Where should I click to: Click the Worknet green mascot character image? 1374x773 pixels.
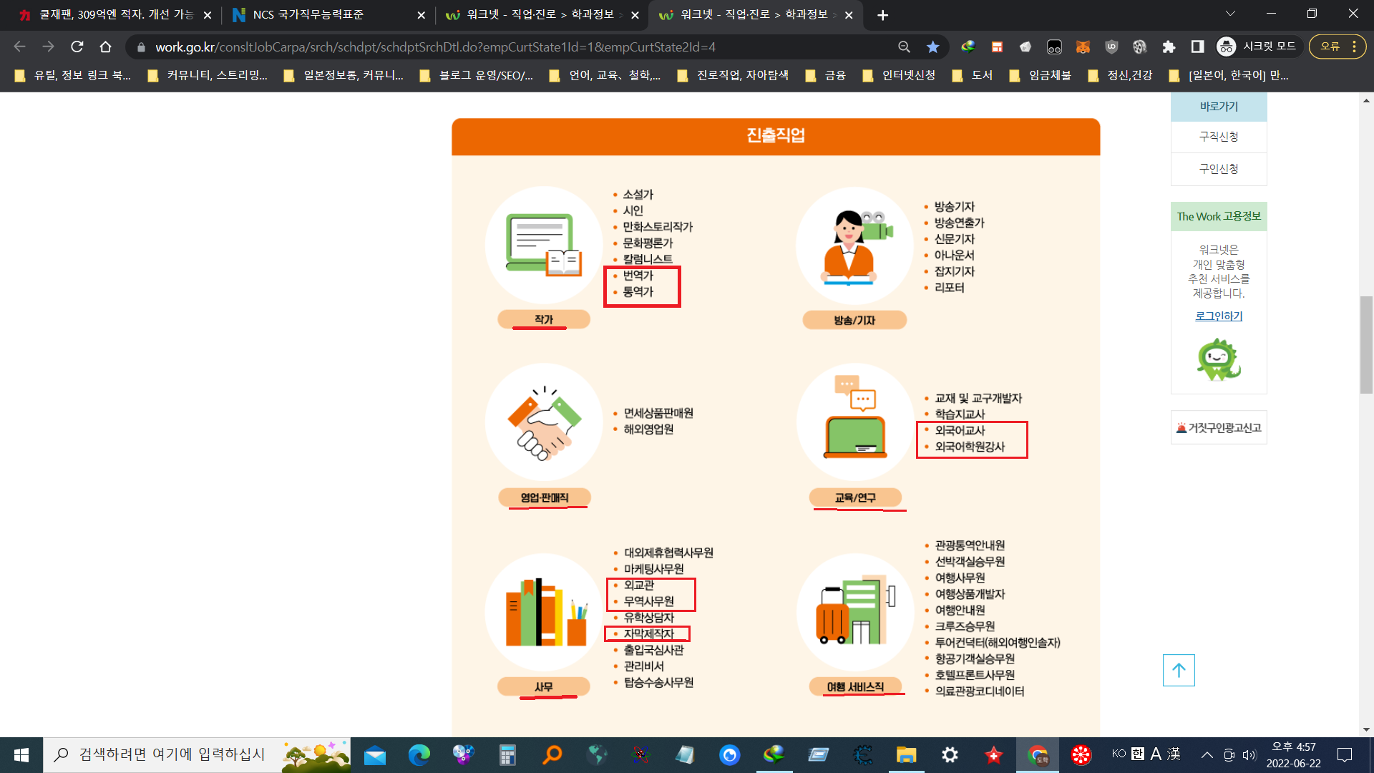coord(1218,359)
